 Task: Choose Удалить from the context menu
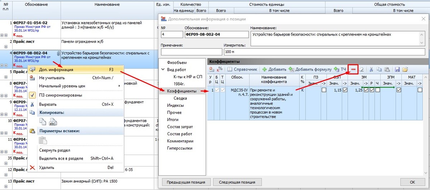pos(46,167)
